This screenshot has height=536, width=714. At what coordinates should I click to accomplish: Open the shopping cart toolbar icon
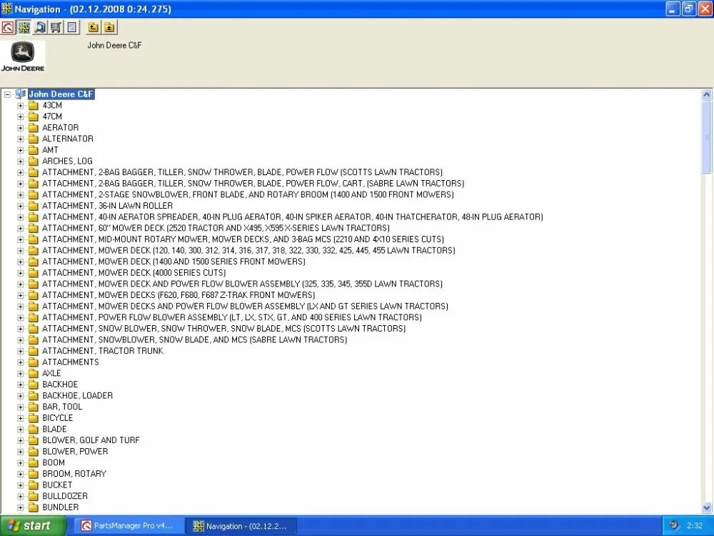(x=56, y=27)
